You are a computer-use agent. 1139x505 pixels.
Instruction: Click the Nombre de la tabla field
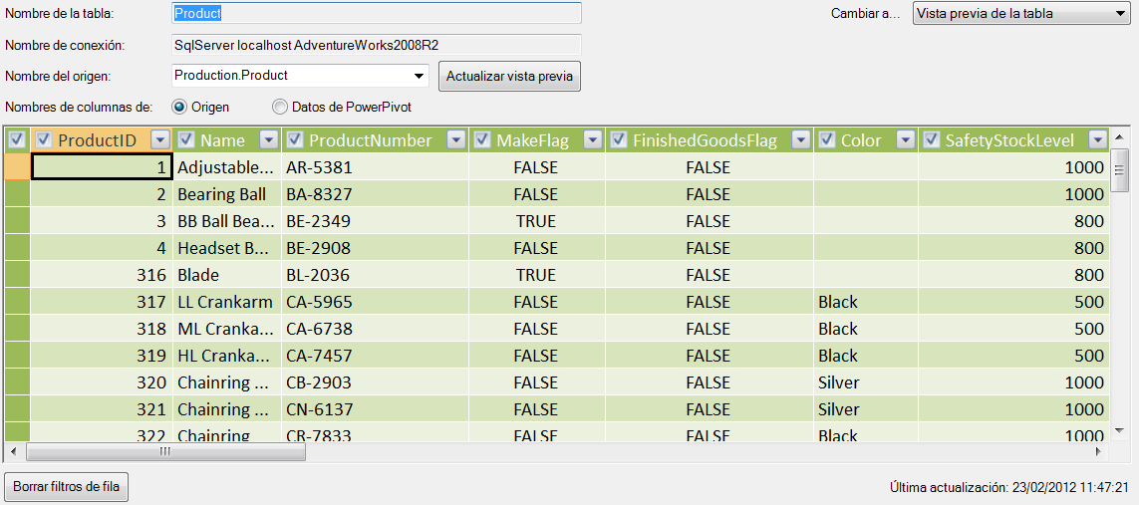[377, 13]
